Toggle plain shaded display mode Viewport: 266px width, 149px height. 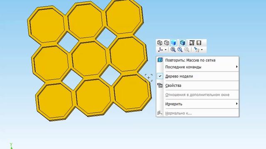[174, 43]
